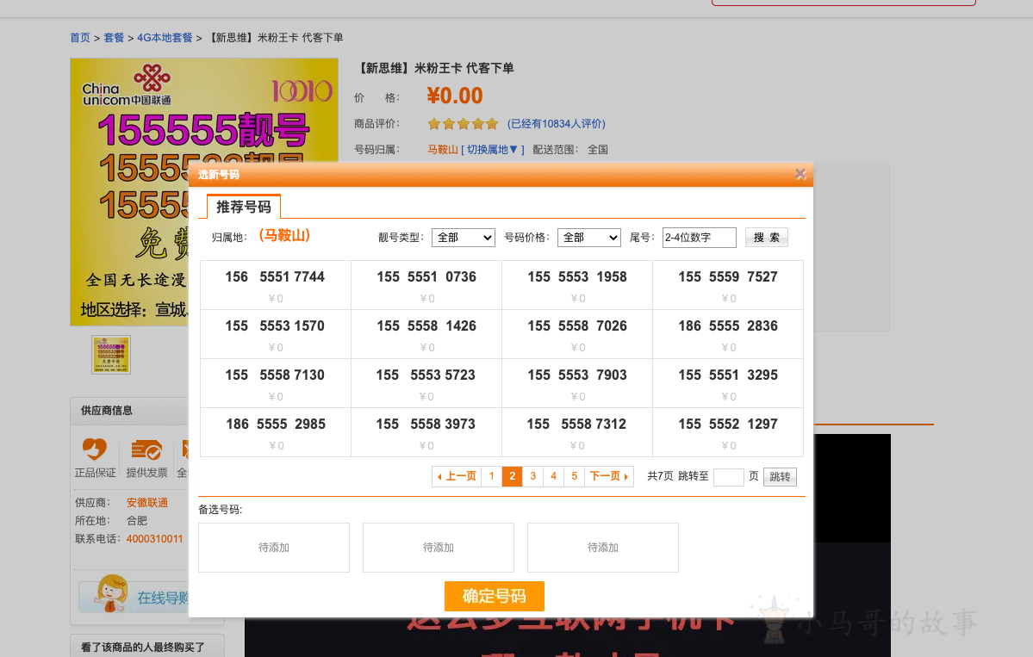Pick number 155 5558 7026
The width and height of the screenshot is (1033, 657).
(577, 334)
